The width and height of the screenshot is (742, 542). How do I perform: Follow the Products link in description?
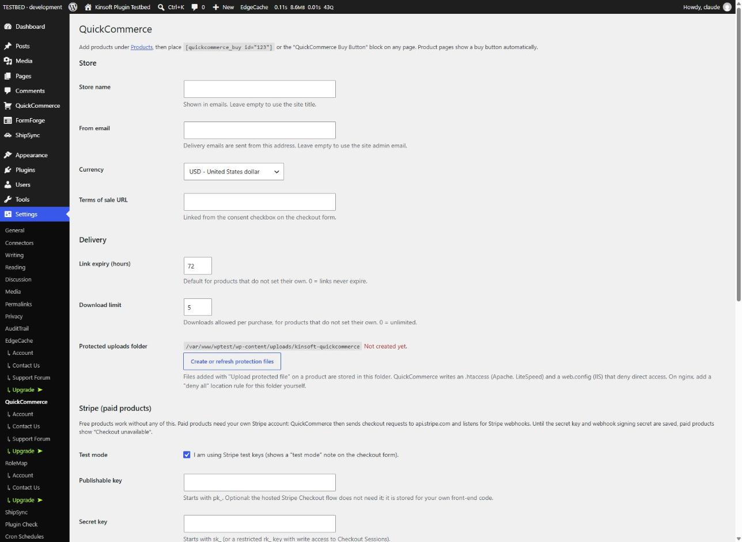tap(141, 47)
